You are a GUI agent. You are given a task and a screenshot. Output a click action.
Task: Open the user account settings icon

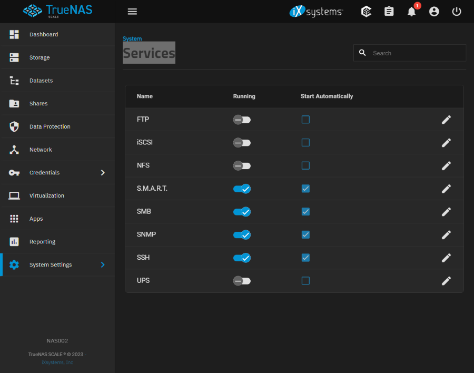click(434, 12)
